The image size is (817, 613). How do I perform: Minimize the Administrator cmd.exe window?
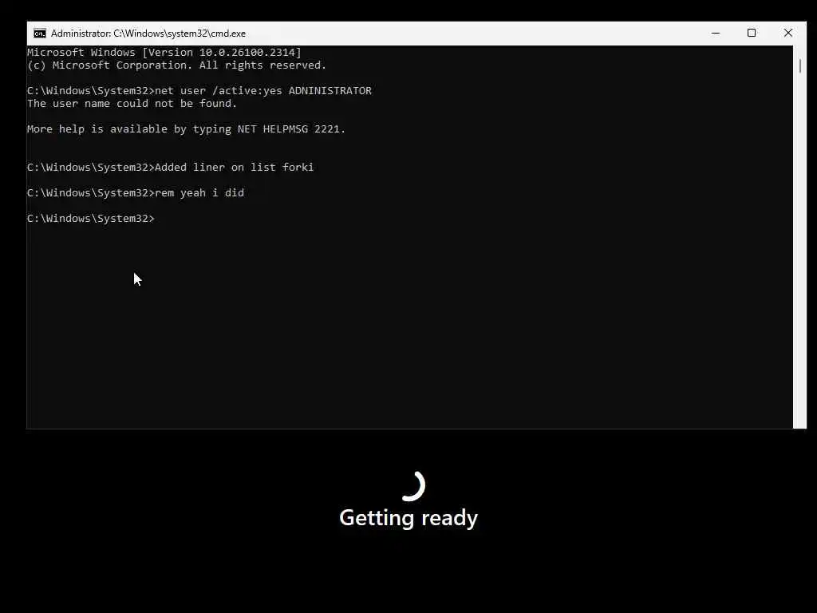716,34
